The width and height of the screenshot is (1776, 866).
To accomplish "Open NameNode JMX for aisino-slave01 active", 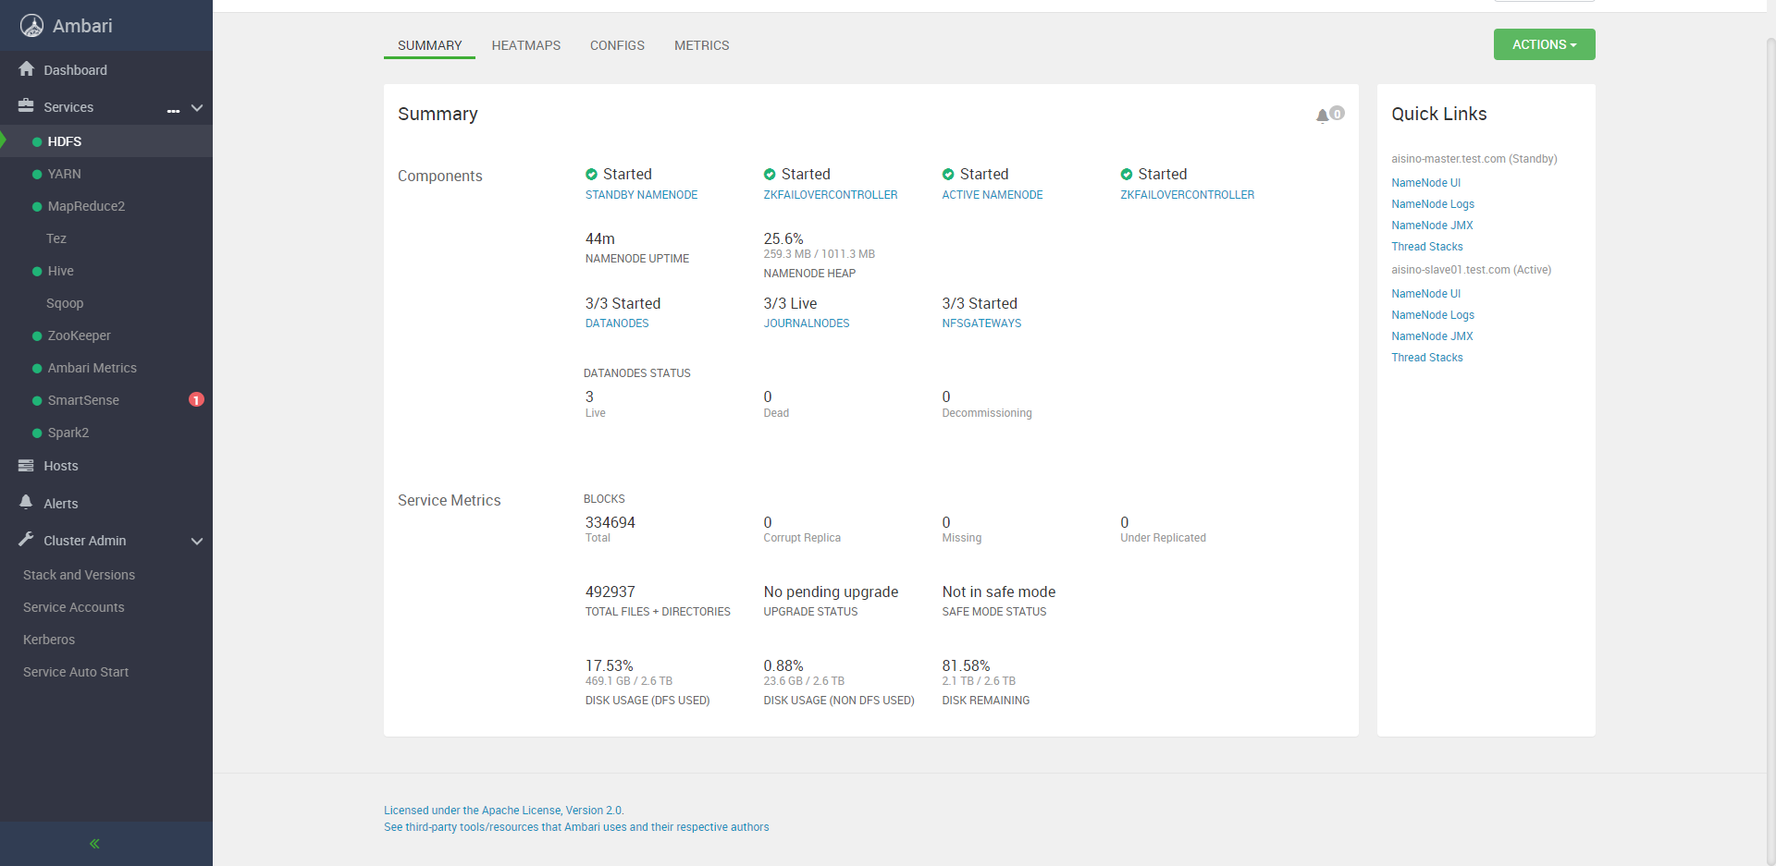I will click(1432, 336).
